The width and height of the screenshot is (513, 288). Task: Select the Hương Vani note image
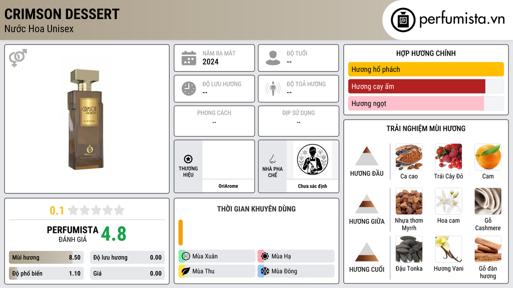tap(448, 249)
